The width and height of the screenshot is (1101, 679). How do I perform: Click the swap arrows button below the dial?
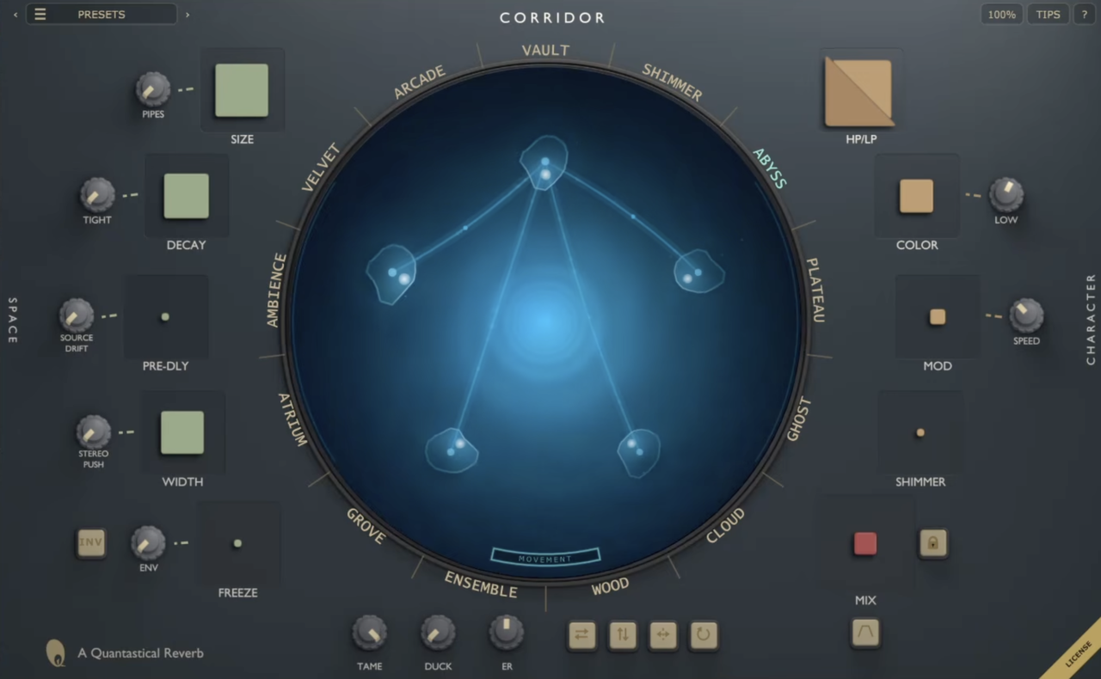click(x=582, y=635)
